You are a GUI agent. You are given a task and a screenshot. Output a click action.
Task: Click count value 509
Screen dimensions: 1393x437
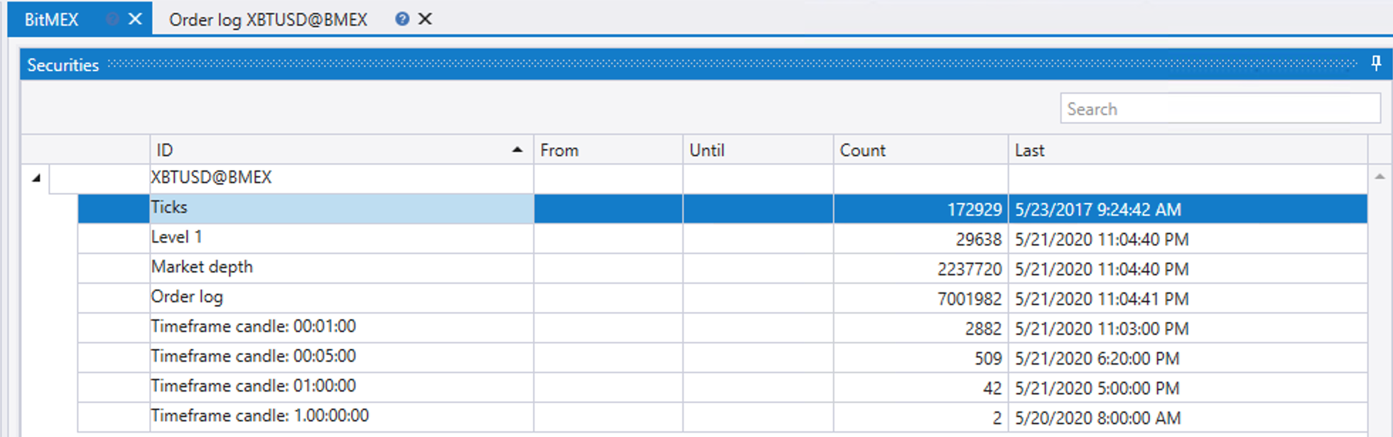988,358
